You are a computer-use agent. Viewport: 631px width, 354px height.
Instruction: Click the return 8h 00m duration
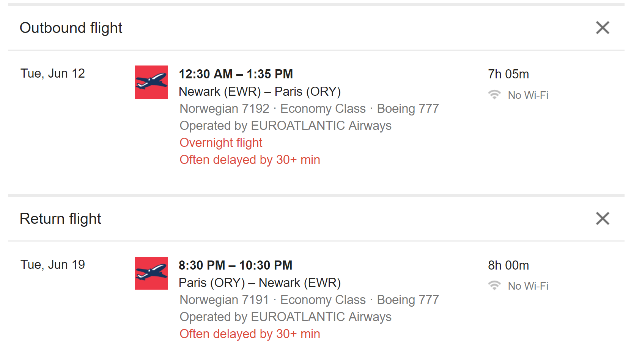[x=508, y=265]
